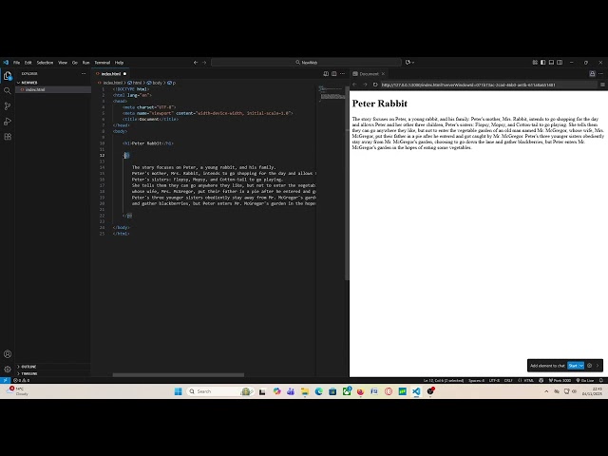Go forward using the title bar arrow

(x=204, y=63)
